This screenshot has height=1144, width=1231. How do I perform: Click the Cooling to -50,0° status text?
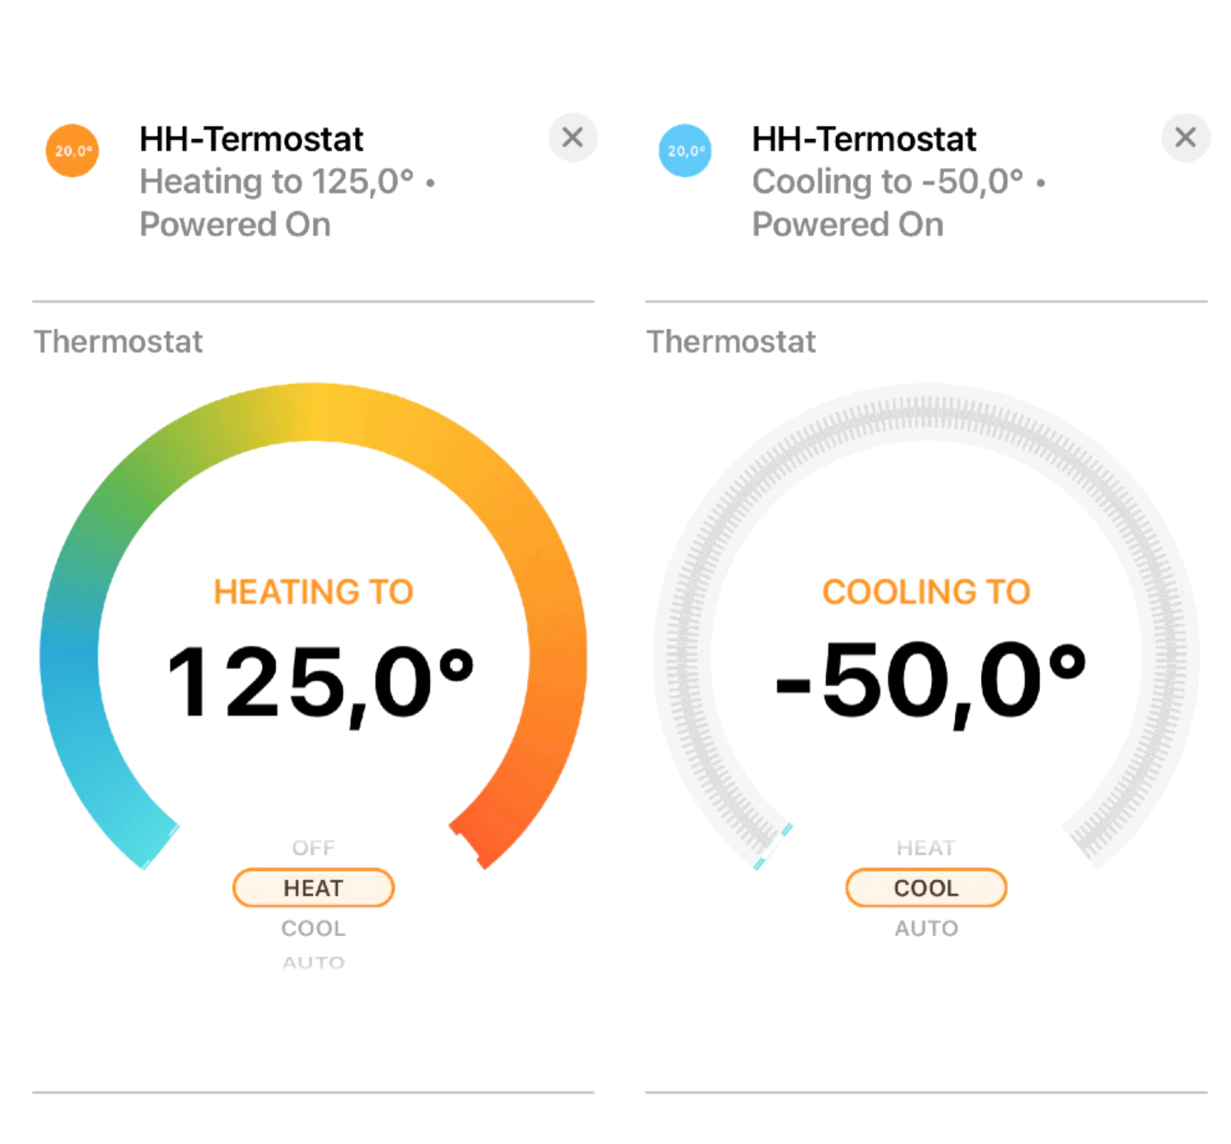pos(888,182)
